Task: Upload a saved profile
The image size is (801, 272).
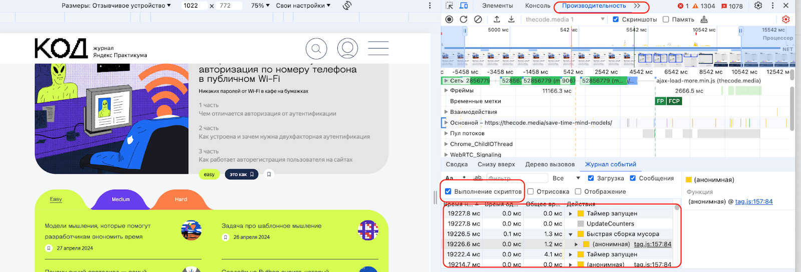Action: 497,19
